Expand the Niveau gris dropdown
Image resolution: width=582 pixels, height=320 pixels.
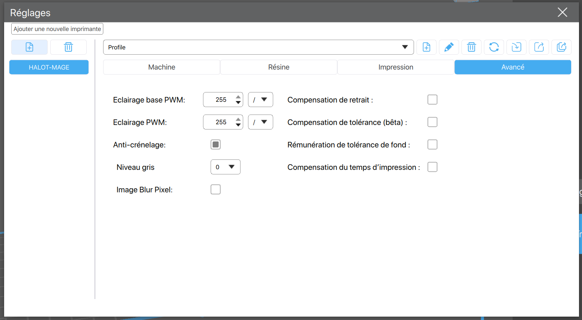pos(225,167)
